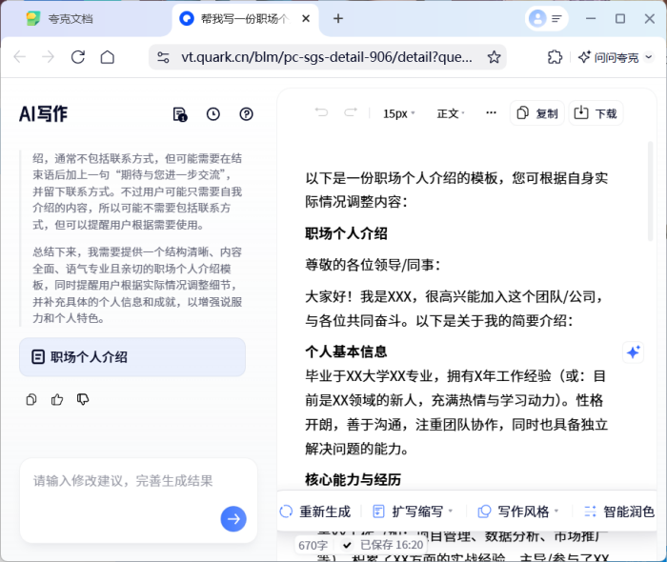Copy the AI response using the small copy icon
This screenshot has width=667, height=562.
pyautogui.click(x=31, y=399)
